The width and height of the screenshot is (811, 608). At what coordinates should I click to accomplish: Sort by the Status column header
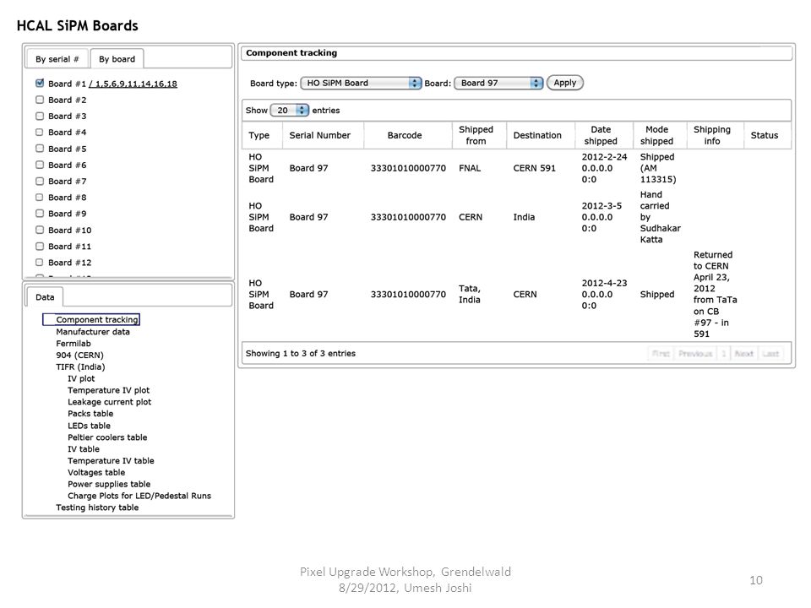(768, 135)
